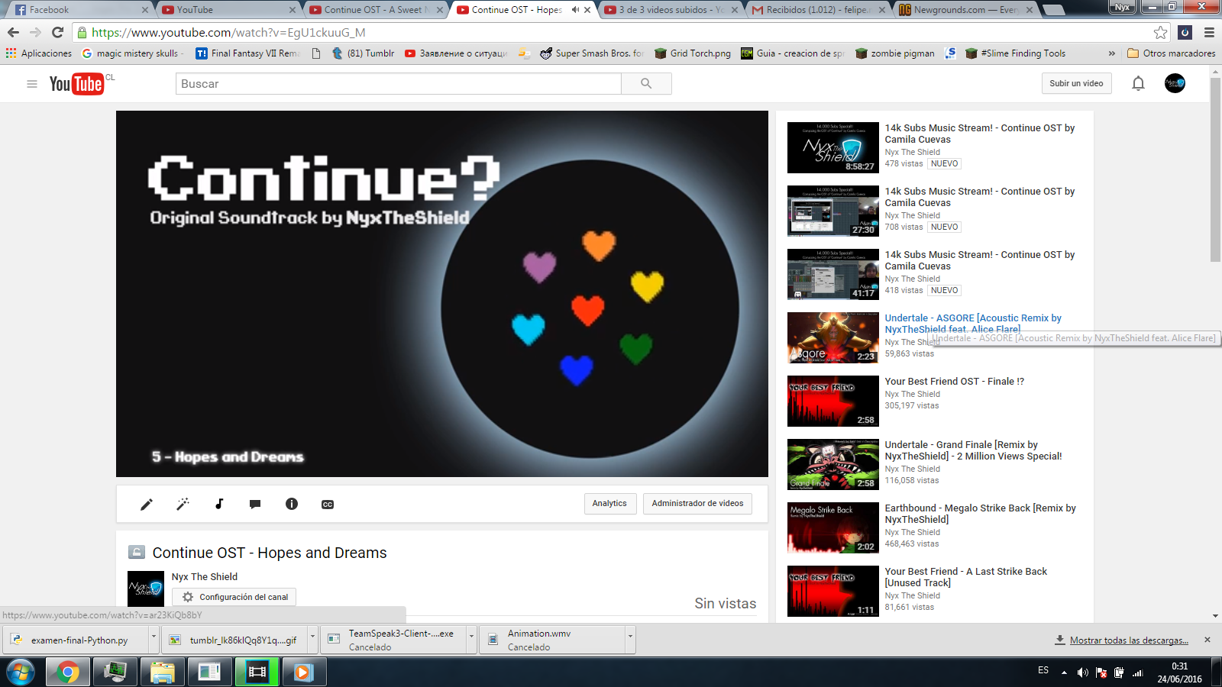Click the Windows Start button

pyautogui.click(x=21, y=672)
